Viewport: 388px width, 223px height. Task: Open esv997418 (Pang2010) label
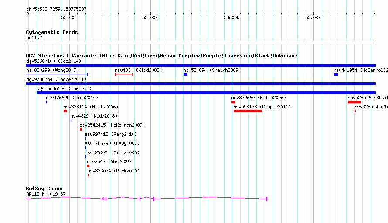[111, 134]
